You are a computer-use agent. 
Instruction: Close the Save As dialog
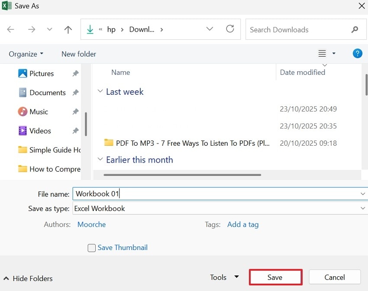[362, 6]
